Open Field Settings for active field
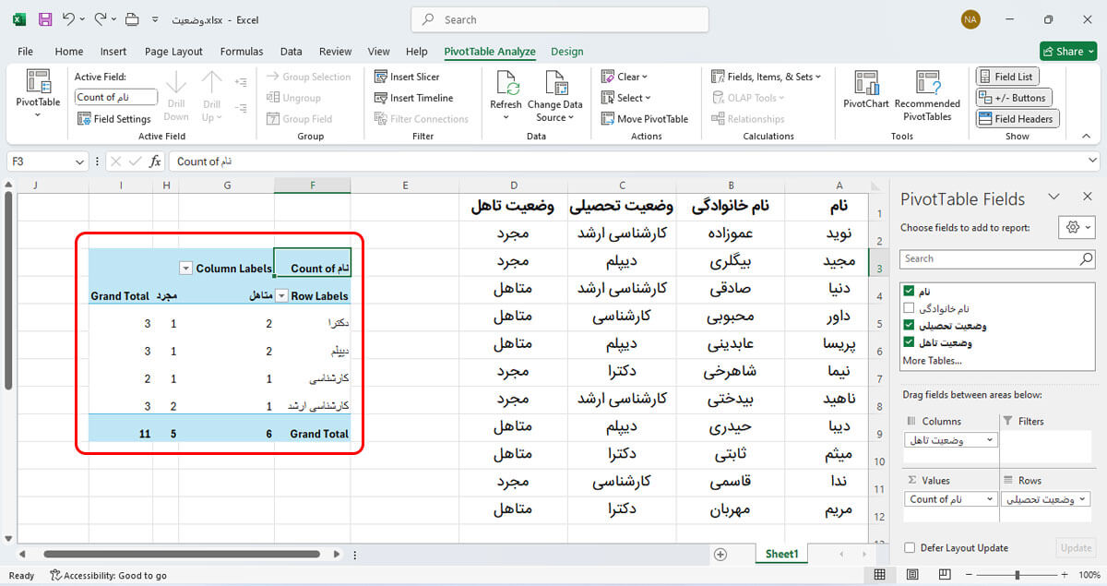Screen dimensions: 1107x586 [114, 118]
